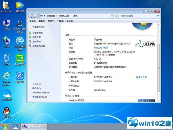Select computer name value after 计算机名:
173x130 pixels.
[x=103, y=77]
